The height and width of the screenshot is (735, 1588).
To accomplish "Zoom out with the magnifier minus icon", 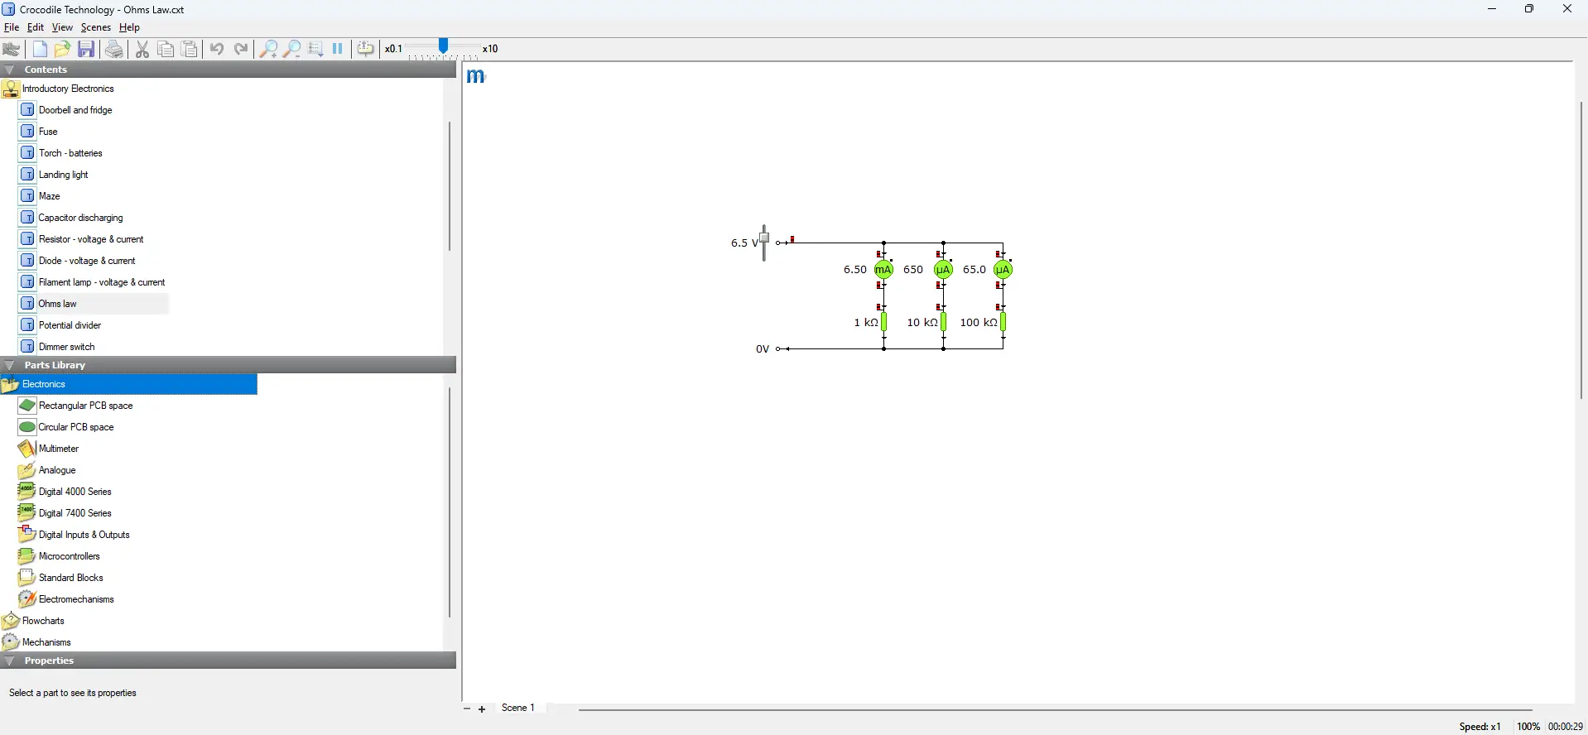I will point(291,49).
